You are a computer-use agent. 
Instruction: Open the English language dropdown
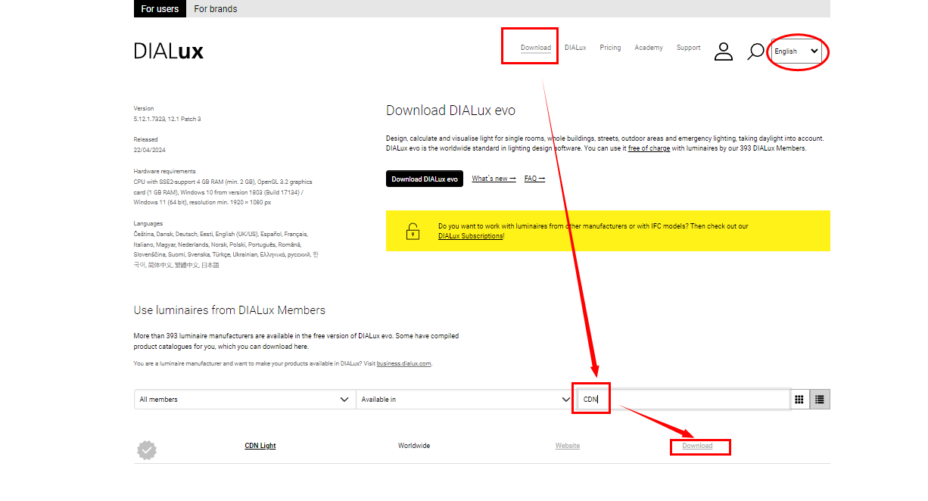[x=796, y=51]
